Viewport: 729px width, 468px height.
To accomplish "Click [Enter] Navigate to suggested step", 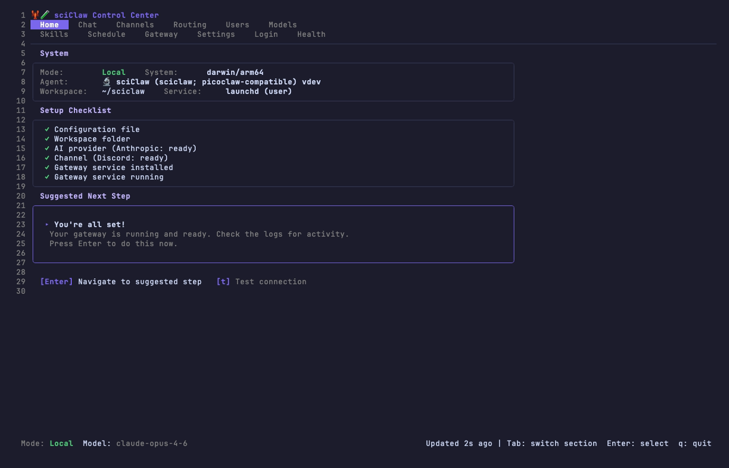I will click(x=121, y=281).
